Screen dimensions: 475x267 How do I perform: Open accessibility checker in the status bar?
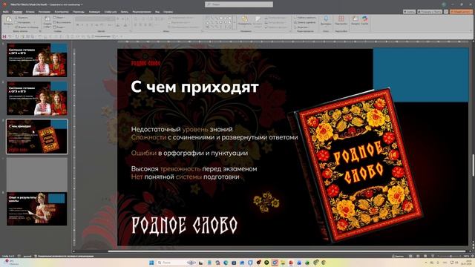[64, 256]
